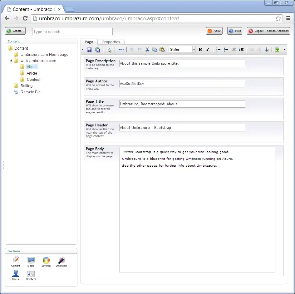Screen dimensions: 295x294
Task: Toggle the numbered list icon
Action: click(x=226, y=50)
